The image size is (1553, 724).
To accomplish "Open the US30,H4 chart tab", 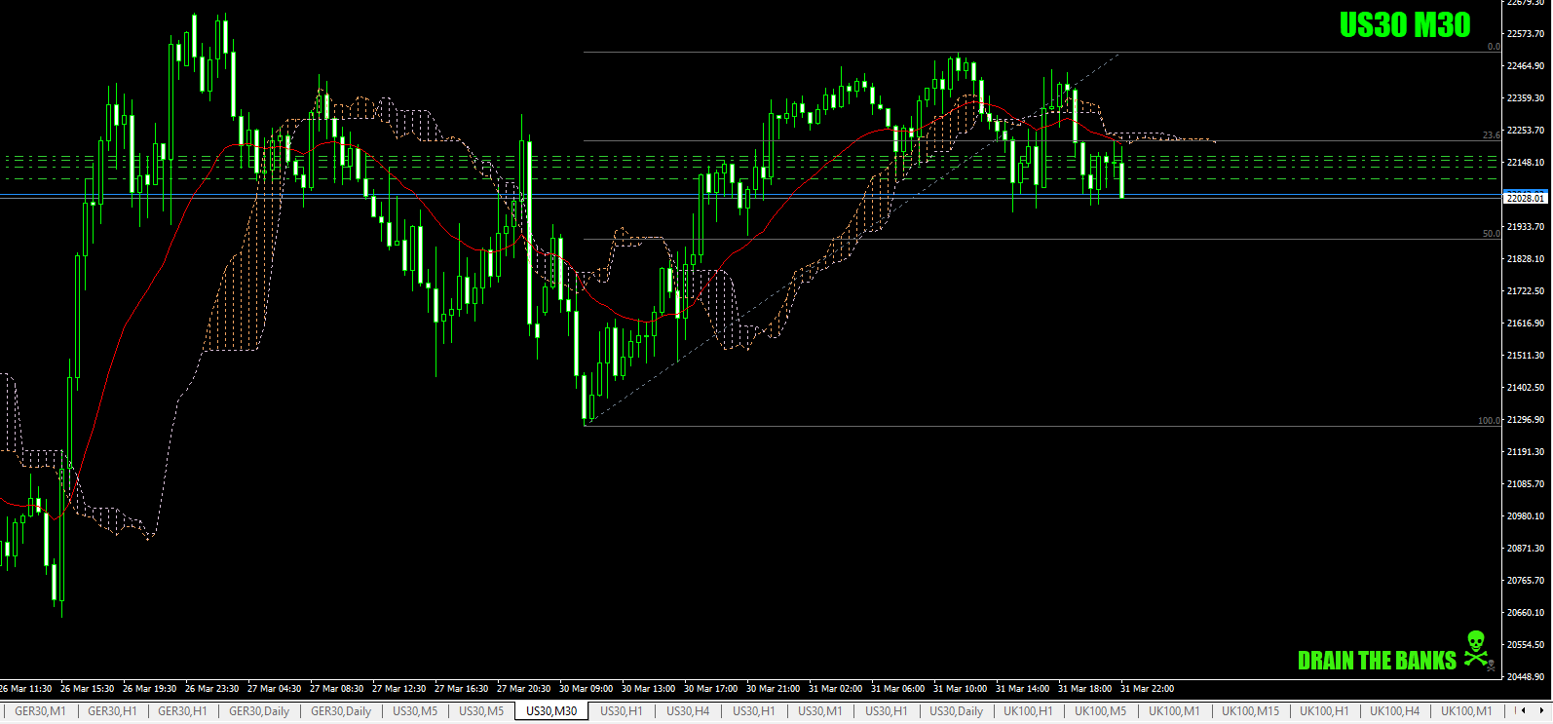I will 688,711.
